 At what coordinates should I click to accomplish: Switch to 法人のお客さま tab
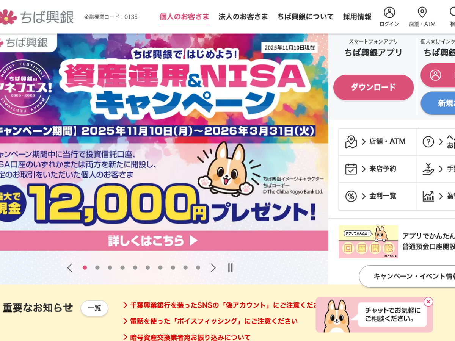coord(243,17)
